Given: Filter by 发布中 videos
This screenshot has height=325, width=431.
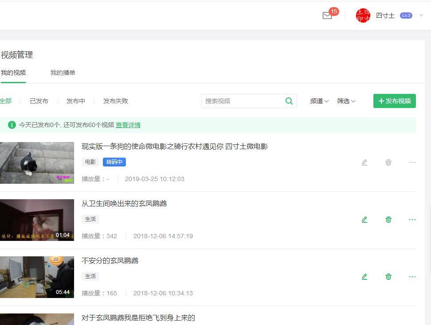Looking at the screenshot, I should 75,101.
